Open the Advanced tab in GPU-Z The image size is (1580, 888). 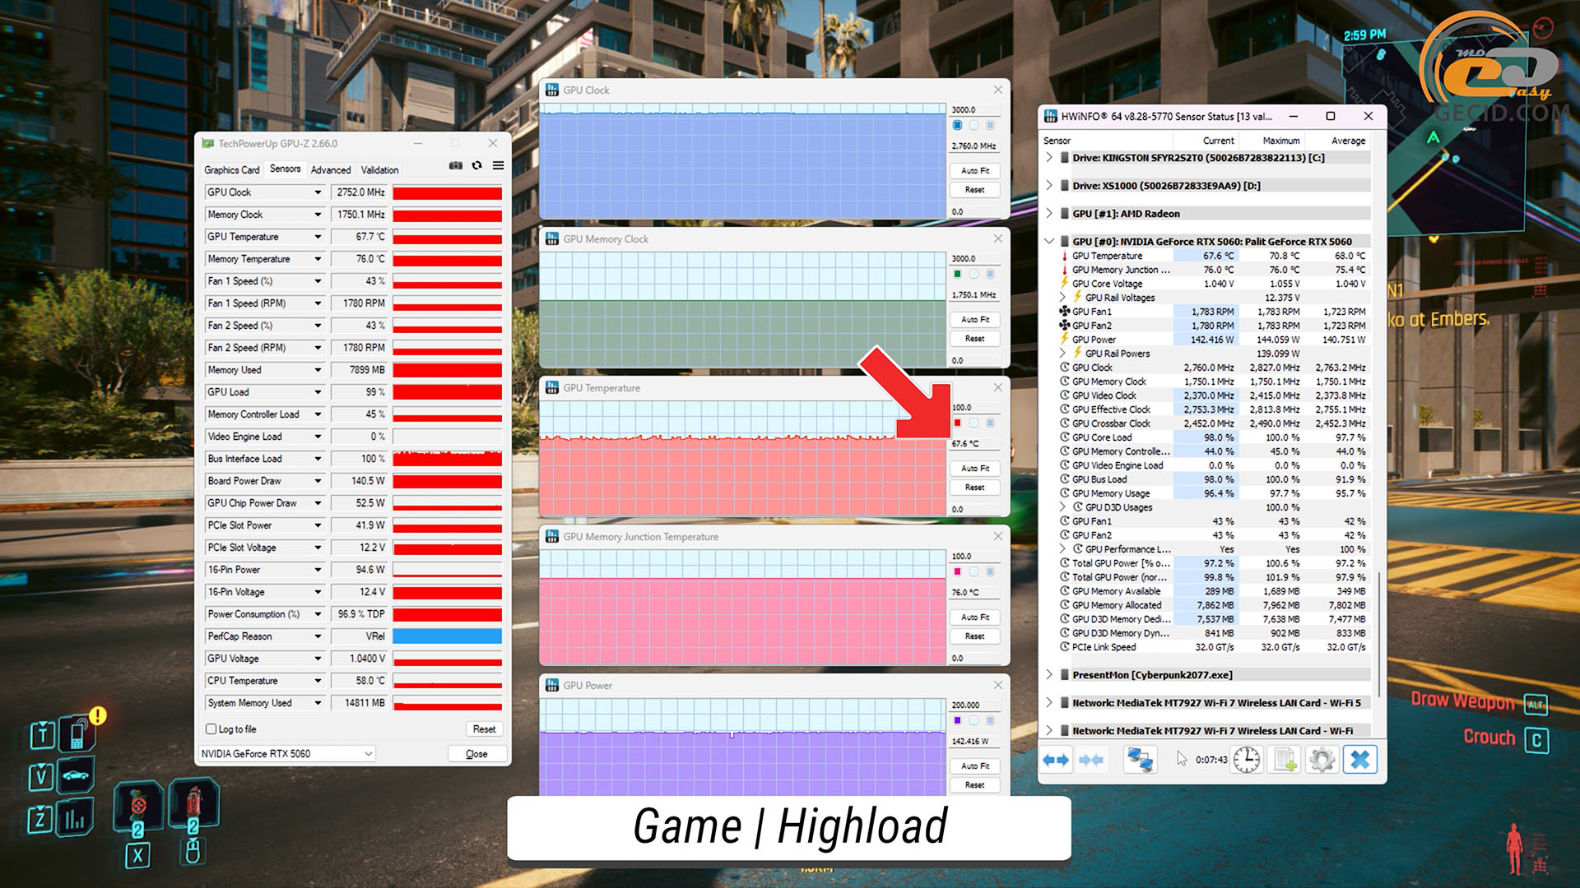(x=331, y=170)
